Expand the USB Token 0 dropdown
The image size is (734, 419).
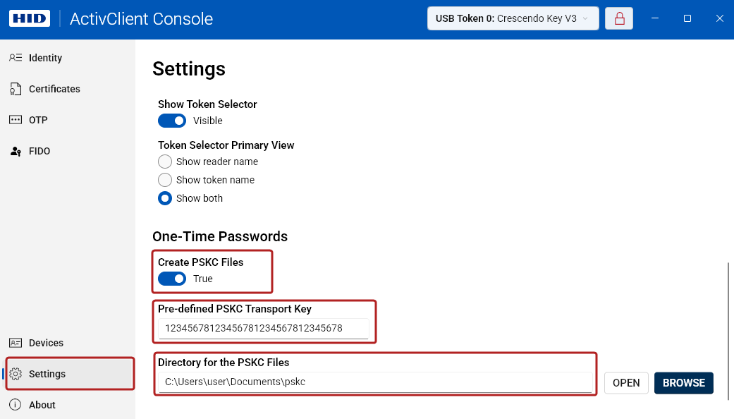[x=513, y=19]
